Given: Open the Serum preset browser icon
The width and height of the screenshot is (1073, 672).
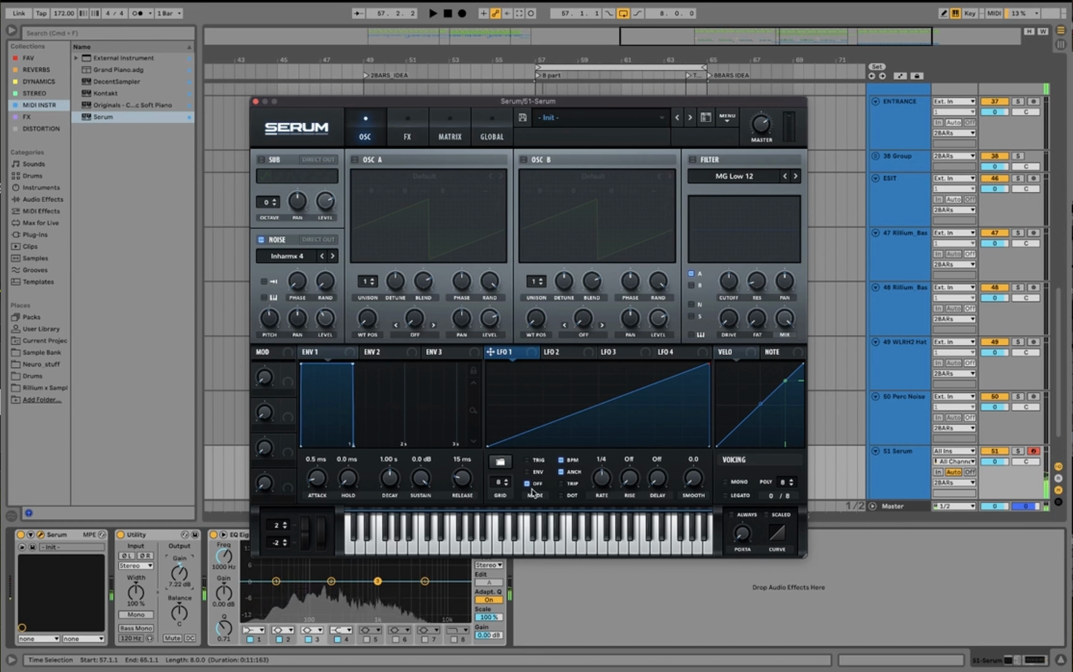Looking at the screenshot, I should (706, 117).
